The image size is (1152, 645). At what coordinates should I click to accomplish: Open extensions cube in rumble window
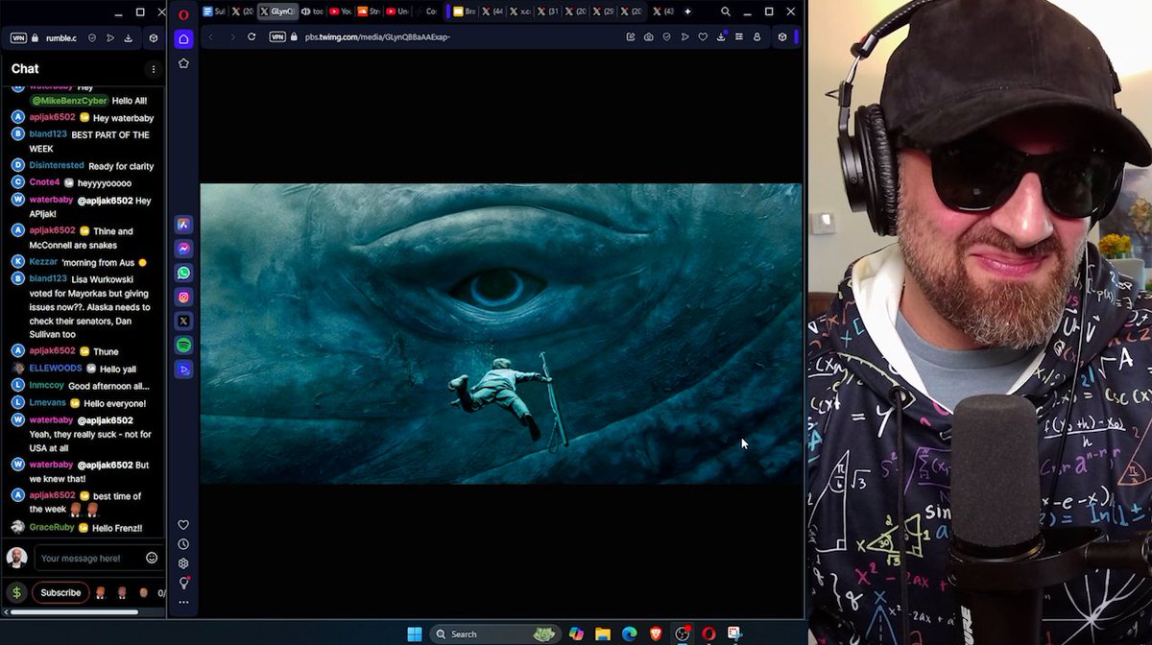pyautogui.click(x=153, y=38)
